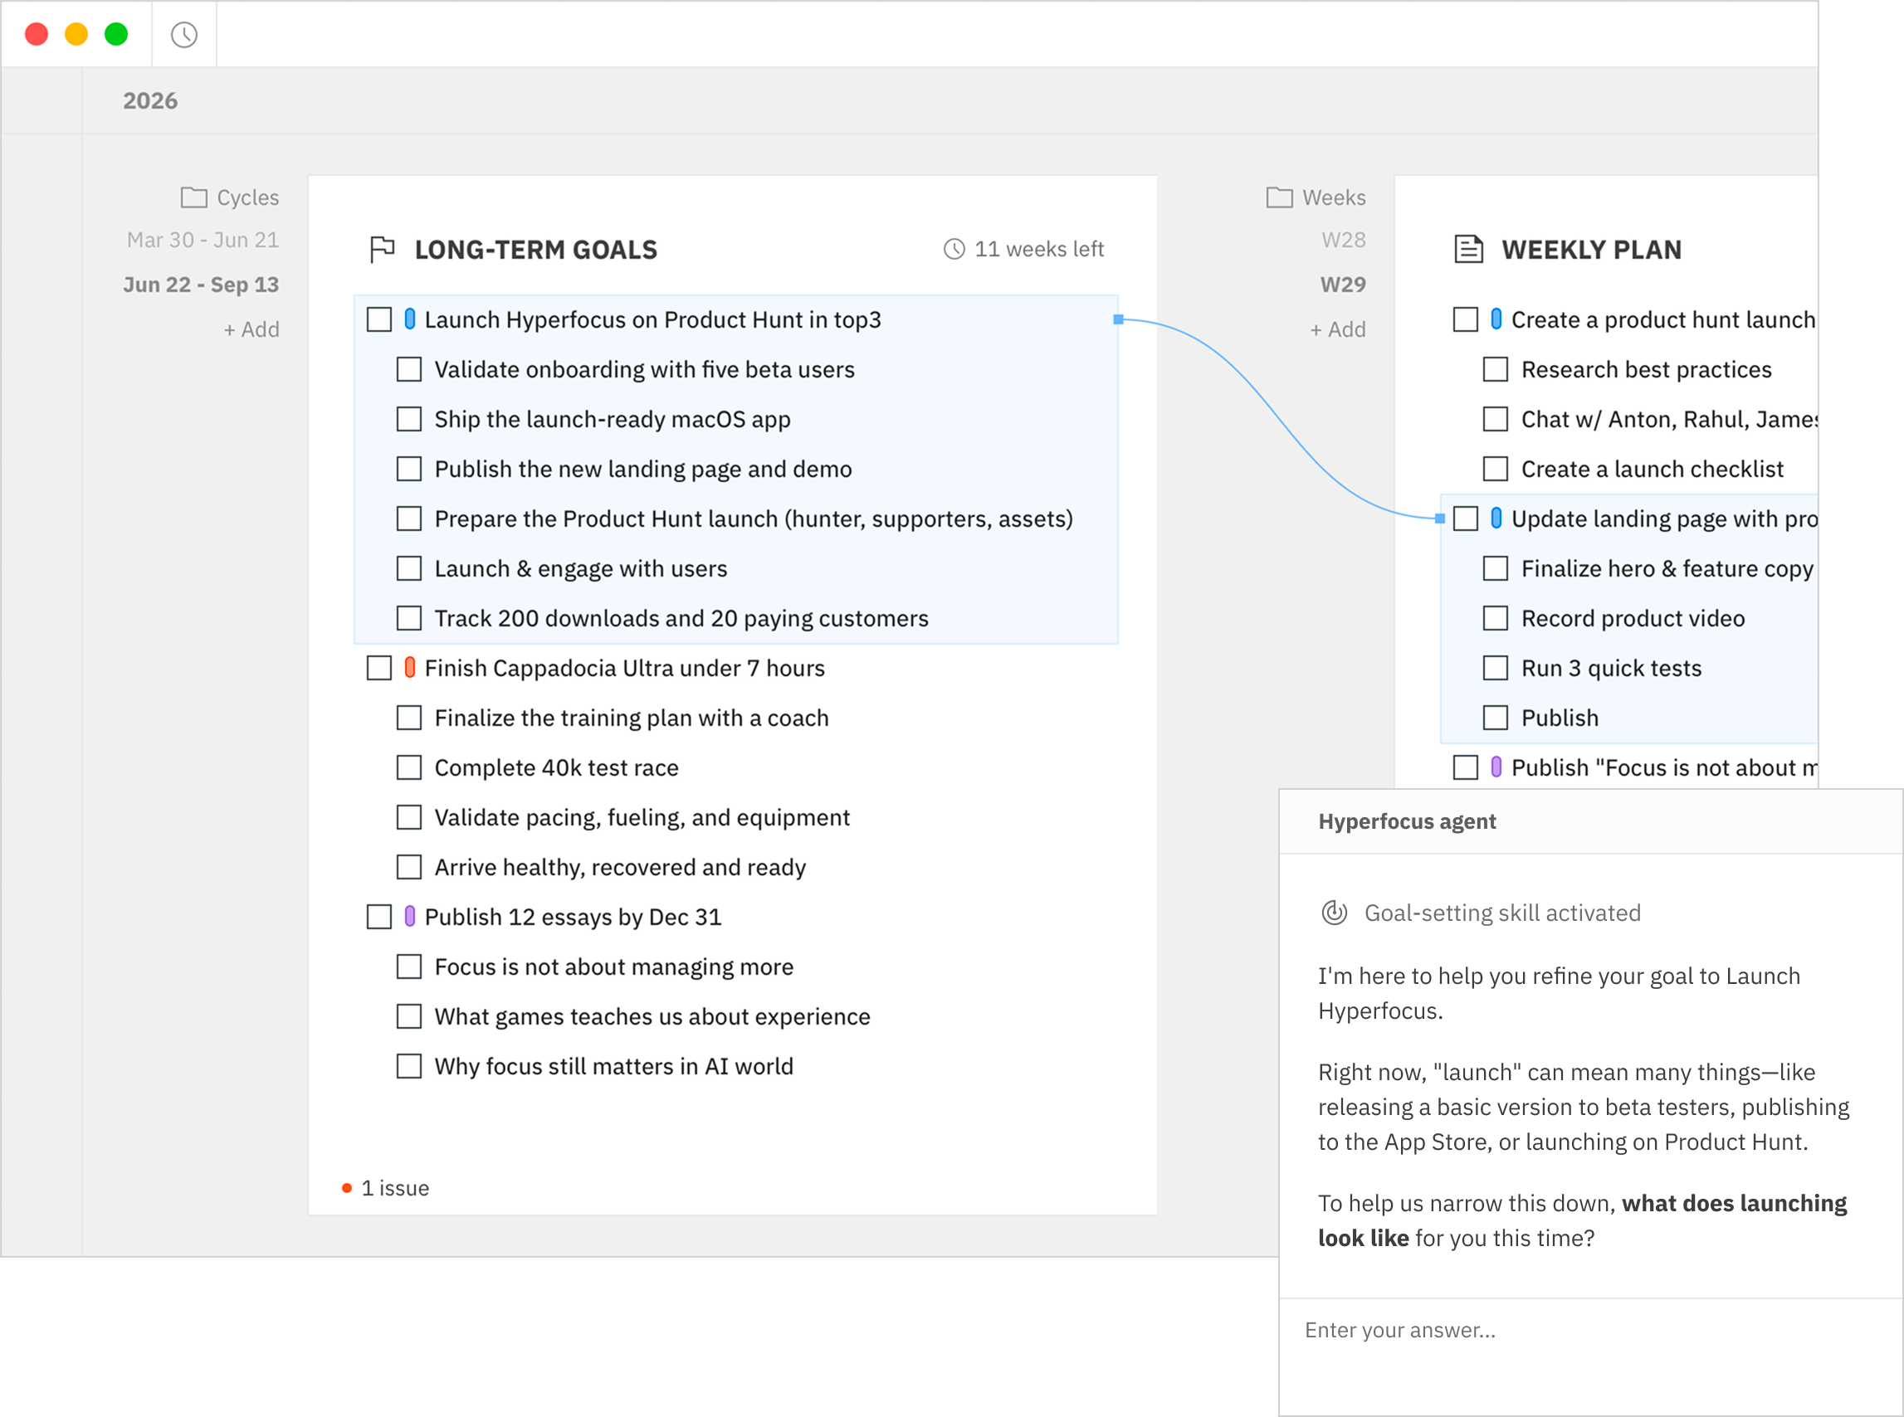This screenshot has width=1904, height=1417.
Task: Check Research best practices
Action: tap(1496, 369)
